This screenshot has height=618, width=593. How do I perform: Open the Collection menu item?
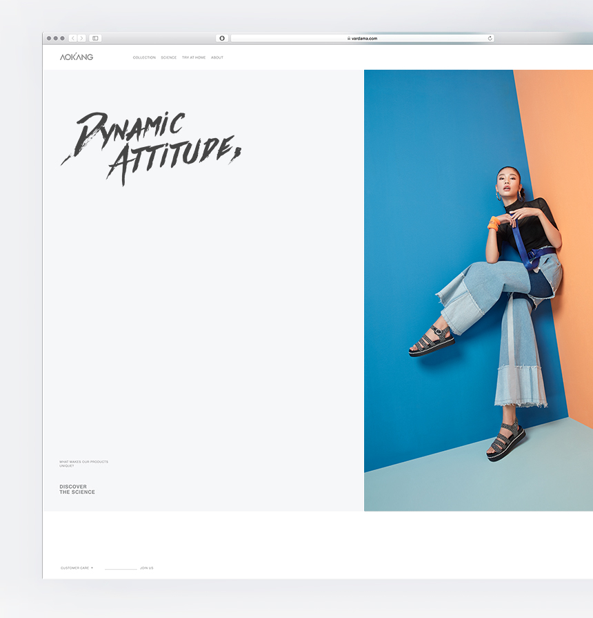[144, 57]
